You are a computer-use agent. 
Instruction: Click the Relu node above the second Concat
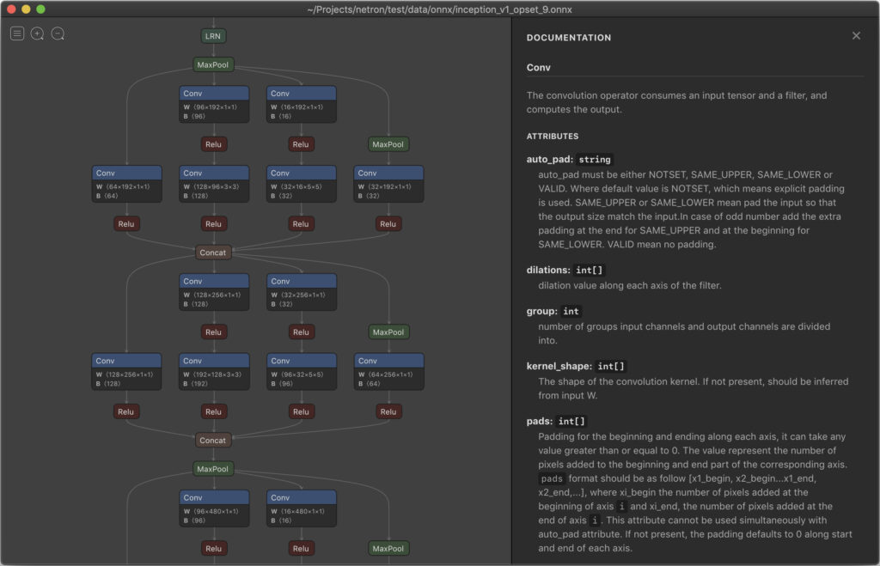213,411
